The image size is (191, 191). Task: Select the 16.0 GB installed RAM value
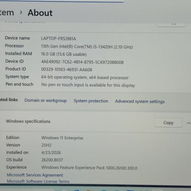click(64, 54)
